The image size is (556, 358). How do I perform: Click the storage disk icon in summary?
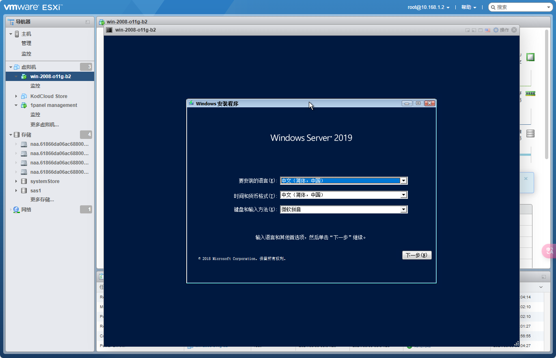pyautogui.click(x=530, y=133)
